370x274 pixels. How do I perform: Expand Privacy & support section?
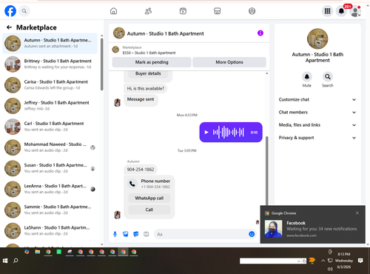pyautogui.click(x=317, y=138)
